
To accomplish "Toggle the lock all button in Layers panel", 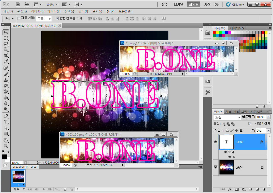I will tap(241, 130).
